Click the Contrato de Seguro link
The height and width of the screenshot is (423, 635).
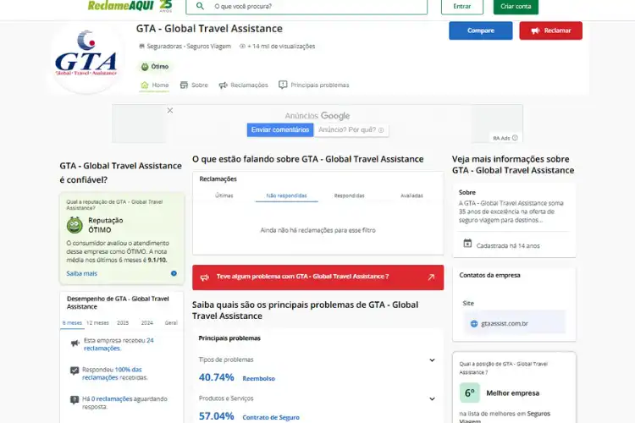coord(271,418)
